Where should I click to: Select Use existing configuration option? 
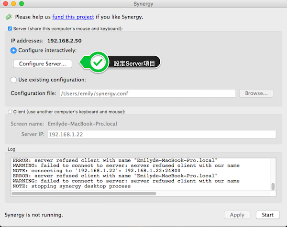tap(13, 80)
